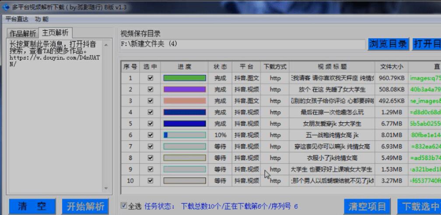Uncheck the checkbox in row 9
The width and height of the screenshot is (441, 215).
coord(150,169)
